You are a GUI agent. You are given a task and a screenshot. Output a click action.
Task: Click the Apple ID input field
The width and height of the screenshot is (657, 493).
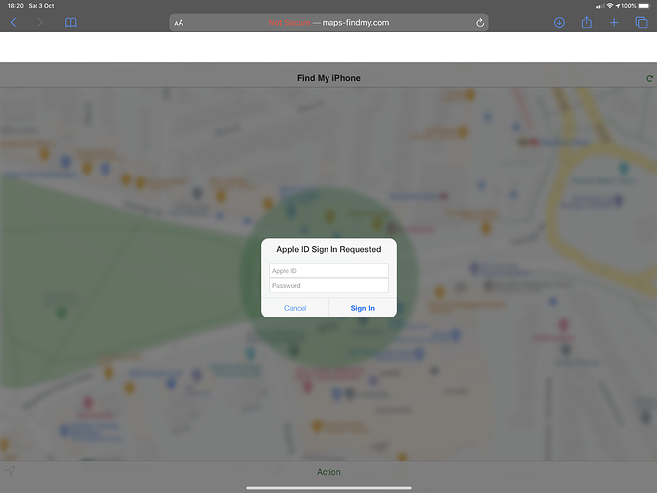tap(328, 271)
